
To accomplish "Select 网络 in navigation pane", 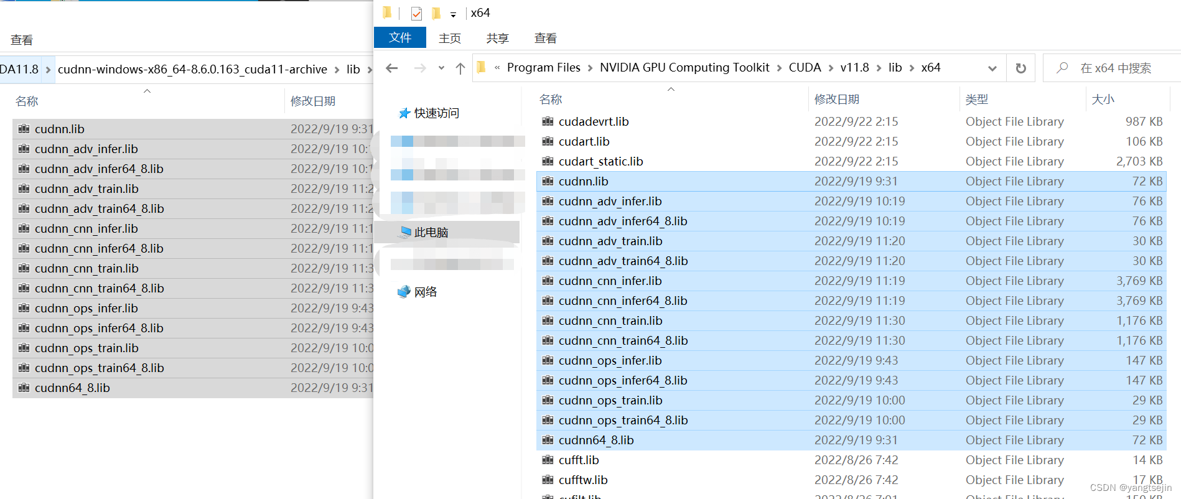I will point(426,292).
